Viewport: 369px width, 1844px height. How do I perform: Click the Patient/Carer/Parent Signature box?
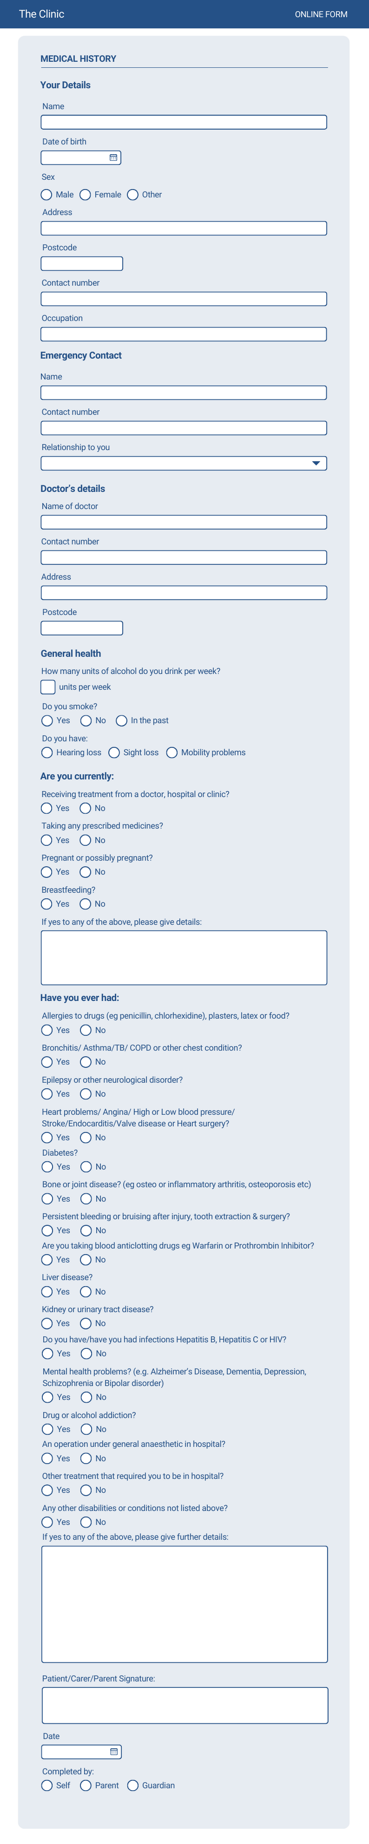(x=185, y=1705)
